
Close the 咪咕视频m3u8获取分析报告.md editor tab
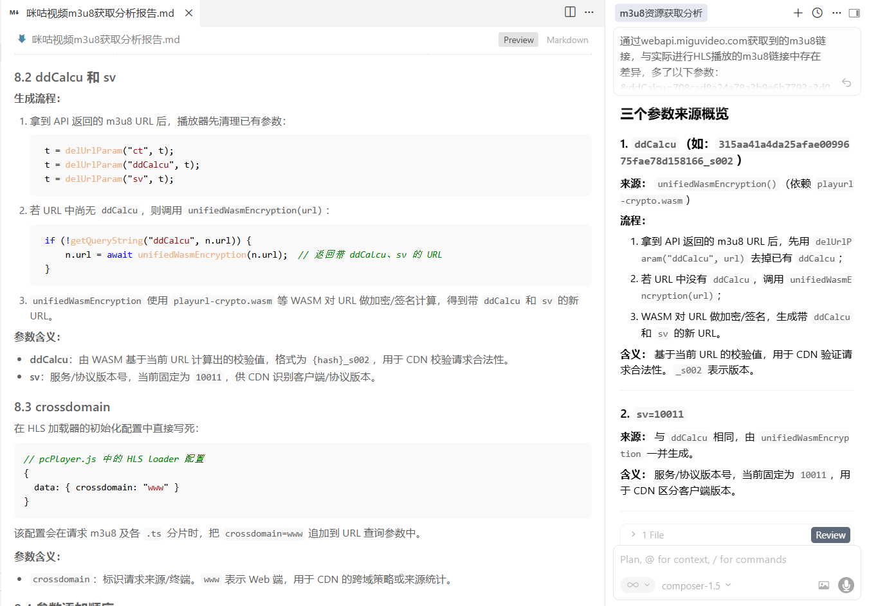coord(188,13)
